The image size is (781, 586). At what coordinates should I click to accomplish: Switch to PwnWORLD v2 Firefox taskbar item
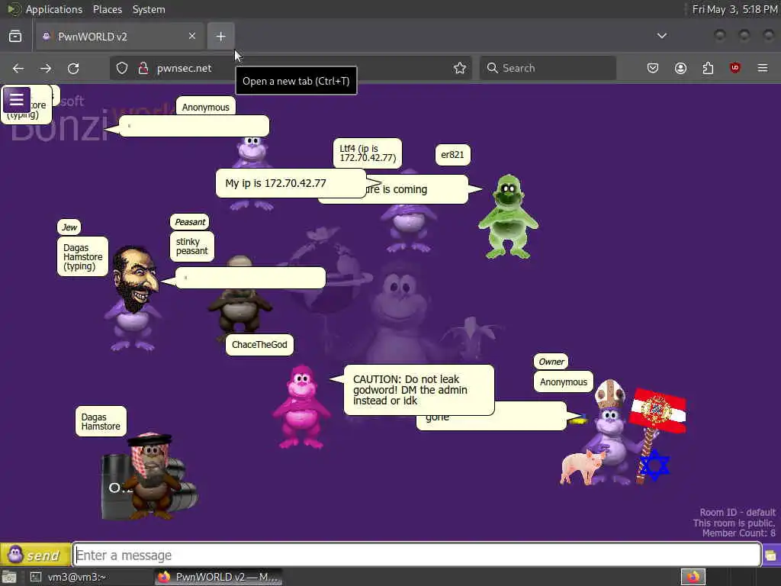[218, 577]
